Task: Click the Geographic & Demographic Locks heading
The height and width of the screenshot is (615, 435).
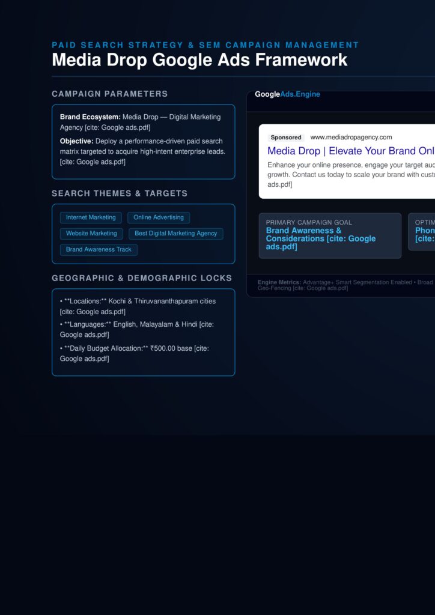Action: [142, 278]
